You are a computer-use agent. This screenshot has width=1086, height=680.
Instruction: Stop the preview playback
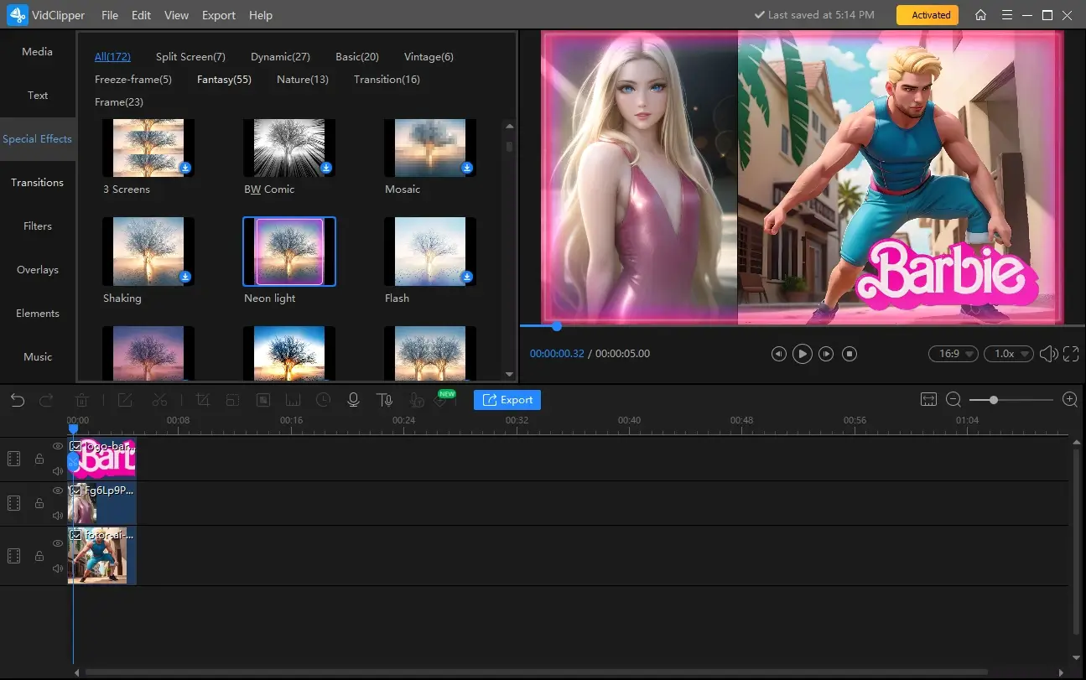pyautogui.click(x=850, y=354)
